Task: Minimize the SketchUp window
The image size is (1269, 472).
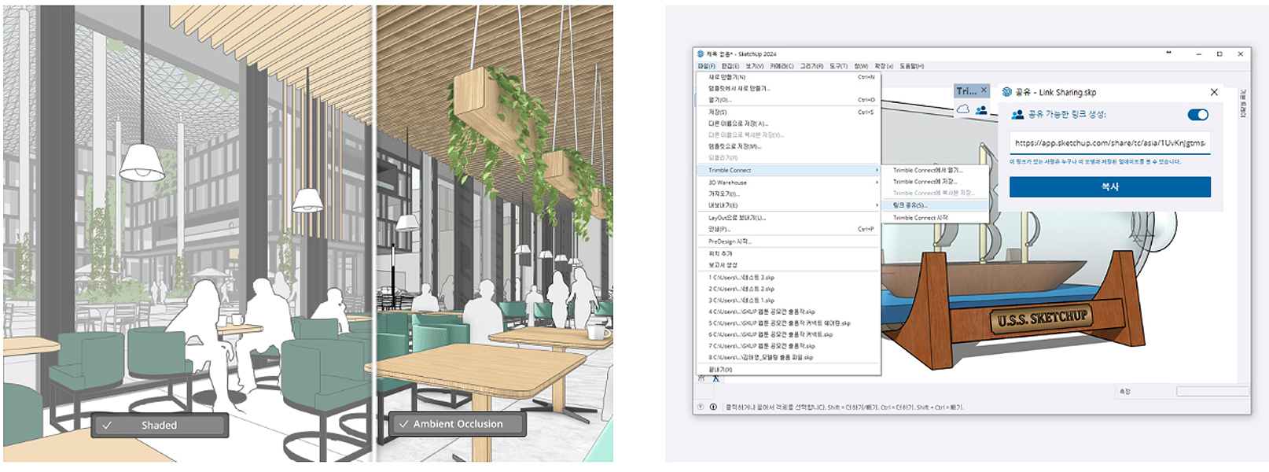Action: pos(1199,54)
